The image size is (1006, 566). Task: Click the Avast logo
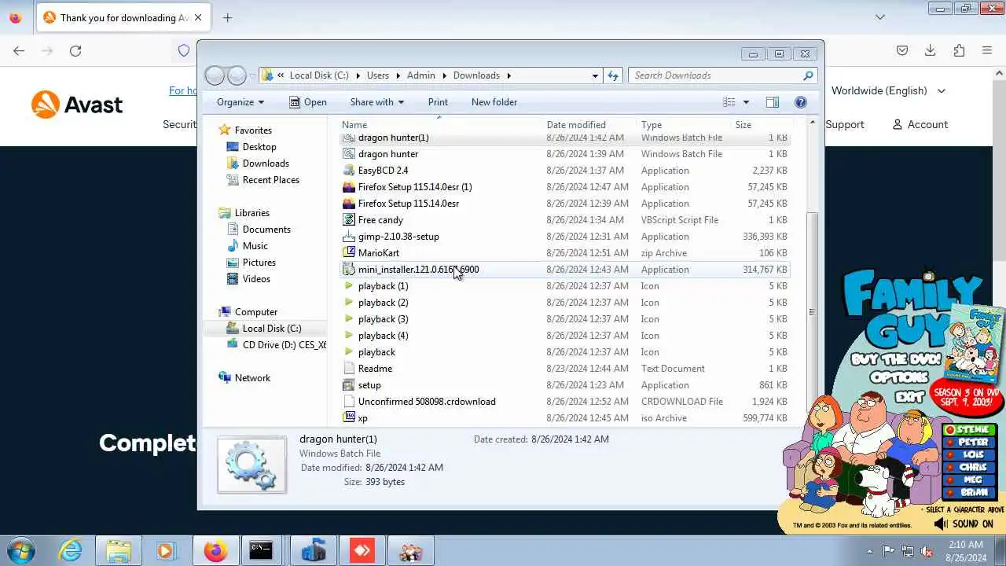click(x=77, y=105)
